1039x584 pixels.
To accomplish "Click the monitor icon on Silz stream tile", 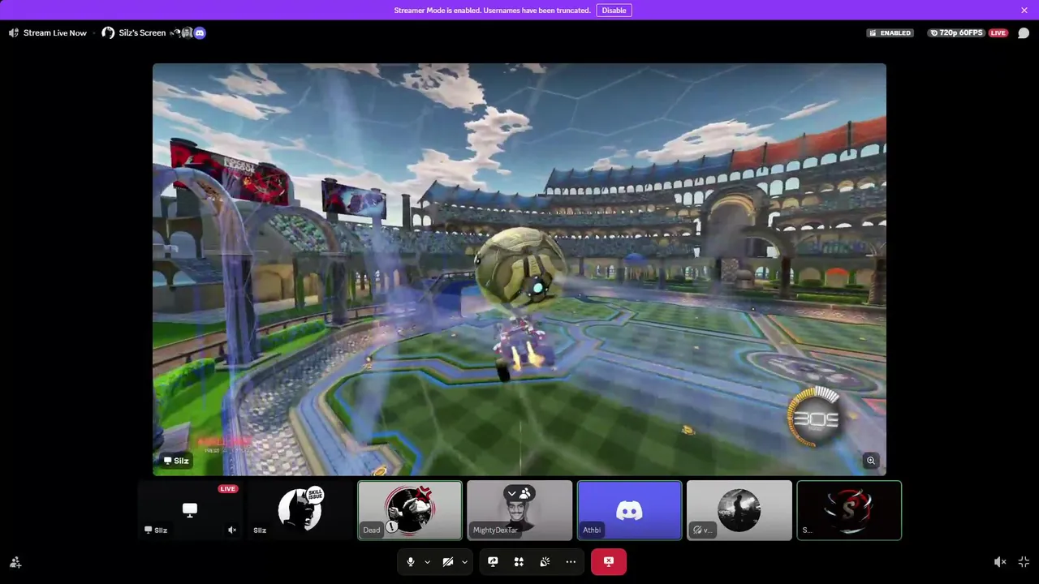I will [x=190, y=509].
